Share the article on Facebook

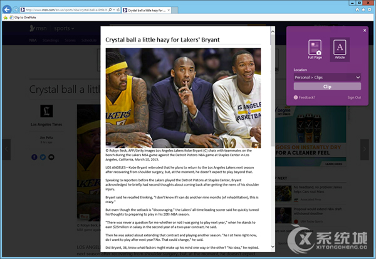pyautogui.click(x=34, y=157)
